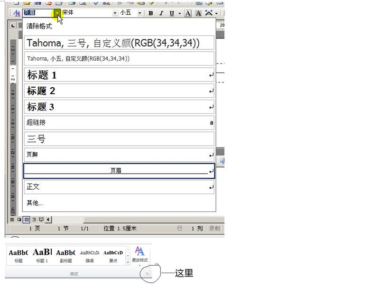This screenshot has width=379, height=296.
Task: Apply 副标题 quick style thumbnail
Action: [x=66, y=256]
